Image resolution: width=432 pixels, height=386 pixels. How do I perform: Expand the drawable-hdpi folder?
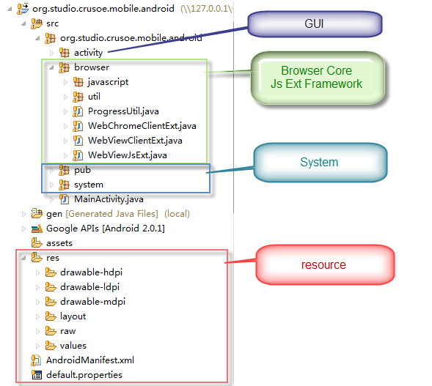[37, 272]
